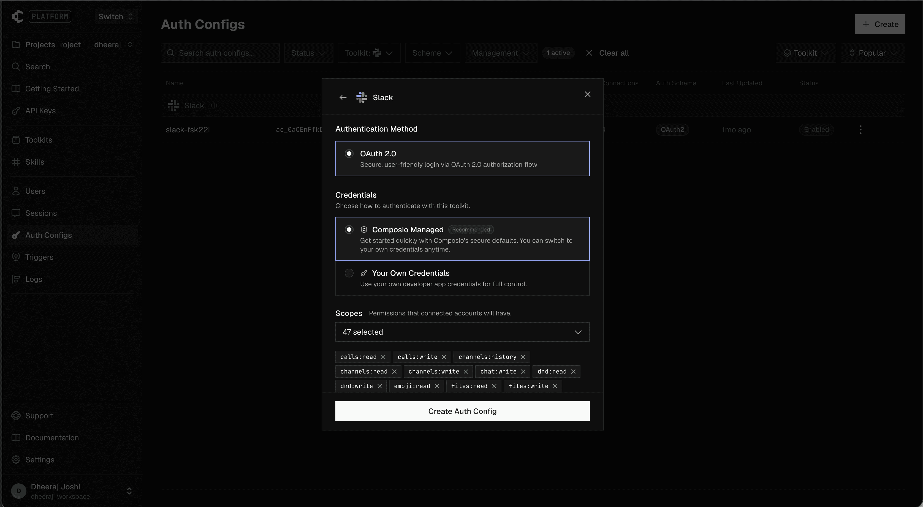Open Toolkits in the sidebar
The height and width of the screenshot is (507, 923).
[x=72, y=140]
